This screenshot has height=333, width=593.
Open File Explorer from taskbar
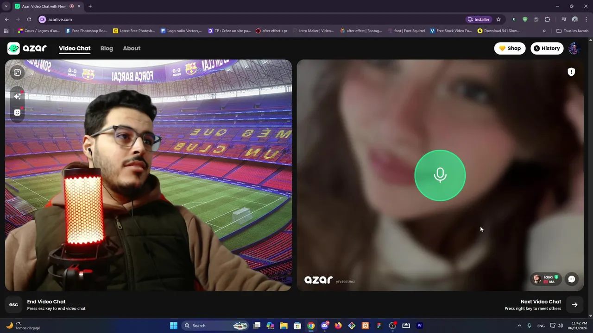coord(284,326)
